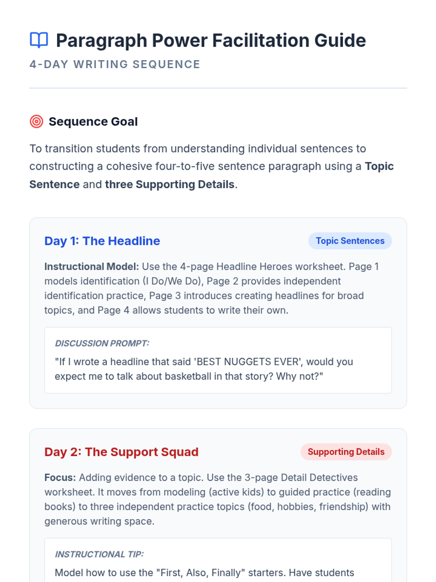Viewport: 436px width, 582px height.
Task: Click the 'topics, and Page 4' text line
Action: (x=166, y=310)
